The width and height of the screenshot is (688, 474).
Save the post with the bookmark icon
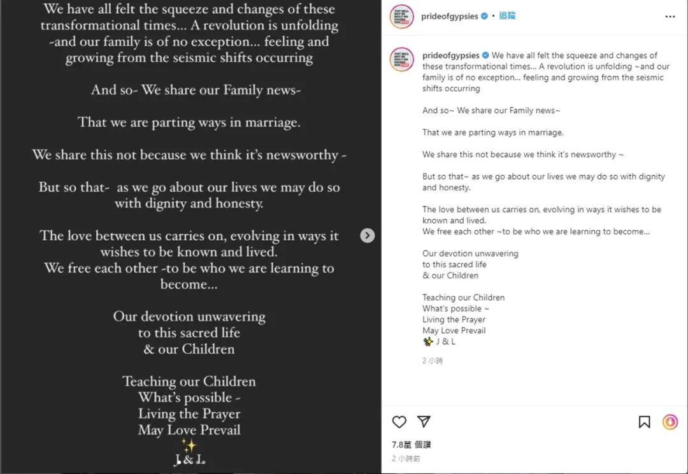point(645,422)
